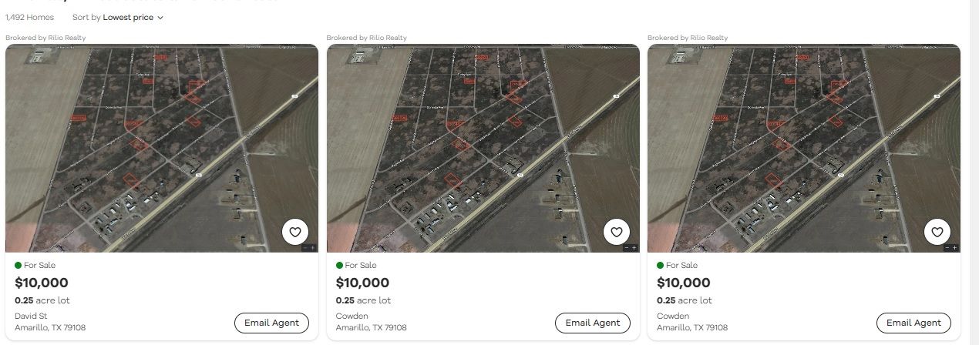
Task: Click the middle listing's $10,000 price
Action: click(x=362, y=283)
